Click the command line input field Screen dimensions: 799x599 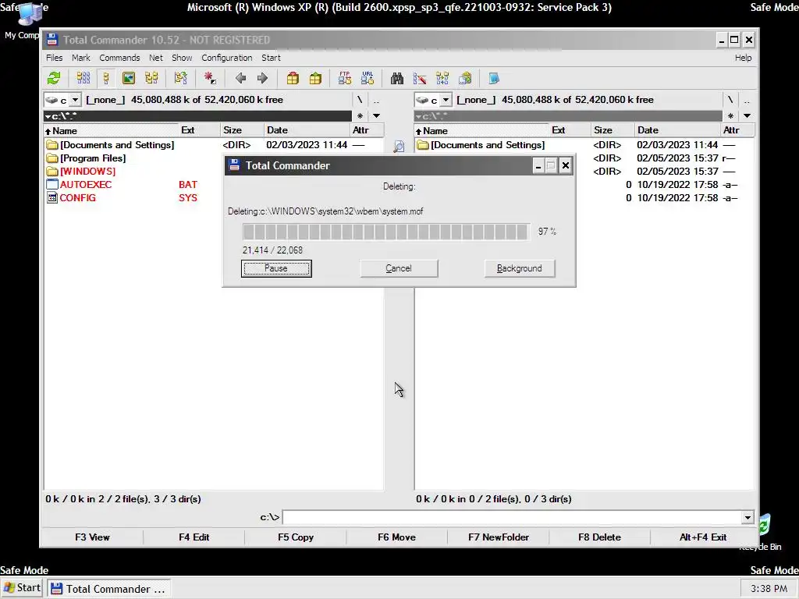click(512, 518)
